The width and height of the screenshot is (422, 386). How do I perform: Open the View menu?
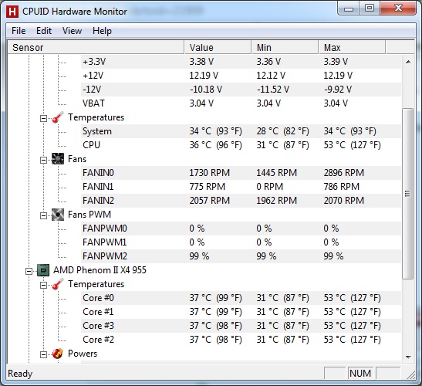(72, 31)
